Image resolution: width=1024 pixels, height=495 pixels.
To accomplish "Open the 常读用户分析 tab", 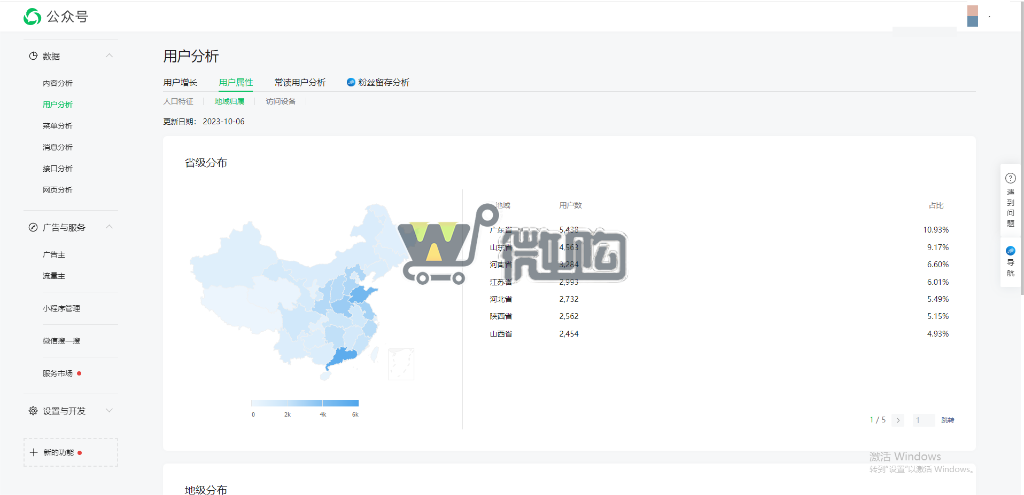I will (x=300, y=82).
